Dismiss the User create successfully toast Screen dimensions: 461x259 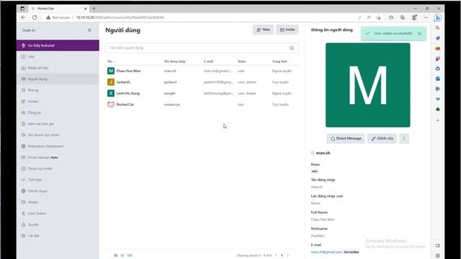click(419, 34)
